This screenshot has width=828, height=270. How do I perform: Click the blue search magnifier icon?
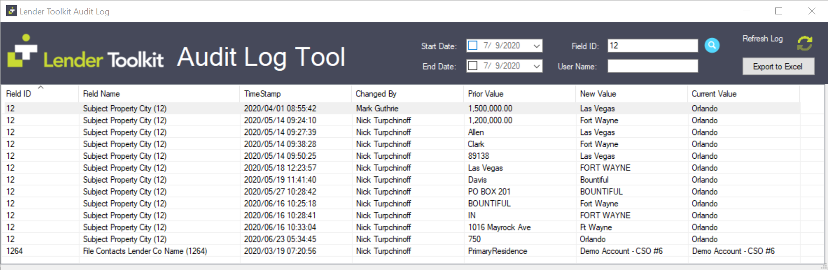pyautogui.click(x=712, y=45)
